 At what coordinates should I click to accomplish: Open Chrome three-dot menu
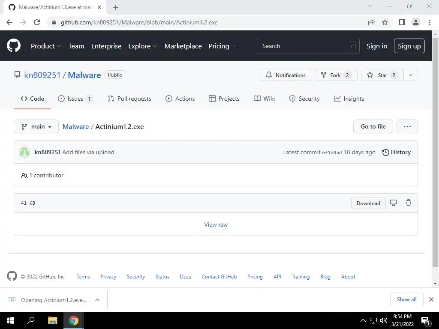pyautogui.click(x=430, y=22)
